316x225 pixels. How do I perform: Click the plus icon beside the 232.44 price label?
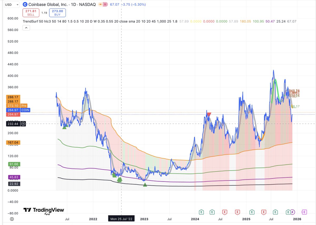pos(23,124)
